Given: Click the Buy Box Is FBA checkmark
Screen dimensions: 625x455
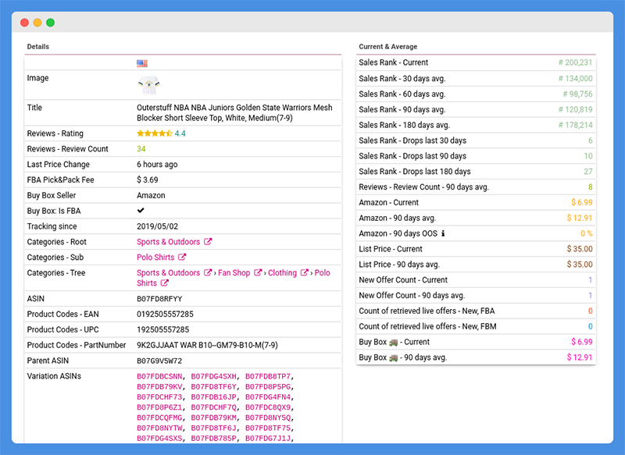Looking at the screenshot, I should pyautogui.click(x=141, y=210).
